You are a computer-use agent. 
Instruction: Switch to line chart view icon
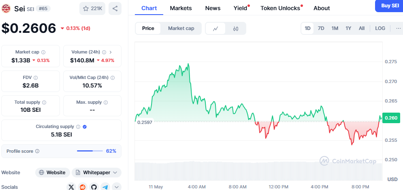click(216, 28)
